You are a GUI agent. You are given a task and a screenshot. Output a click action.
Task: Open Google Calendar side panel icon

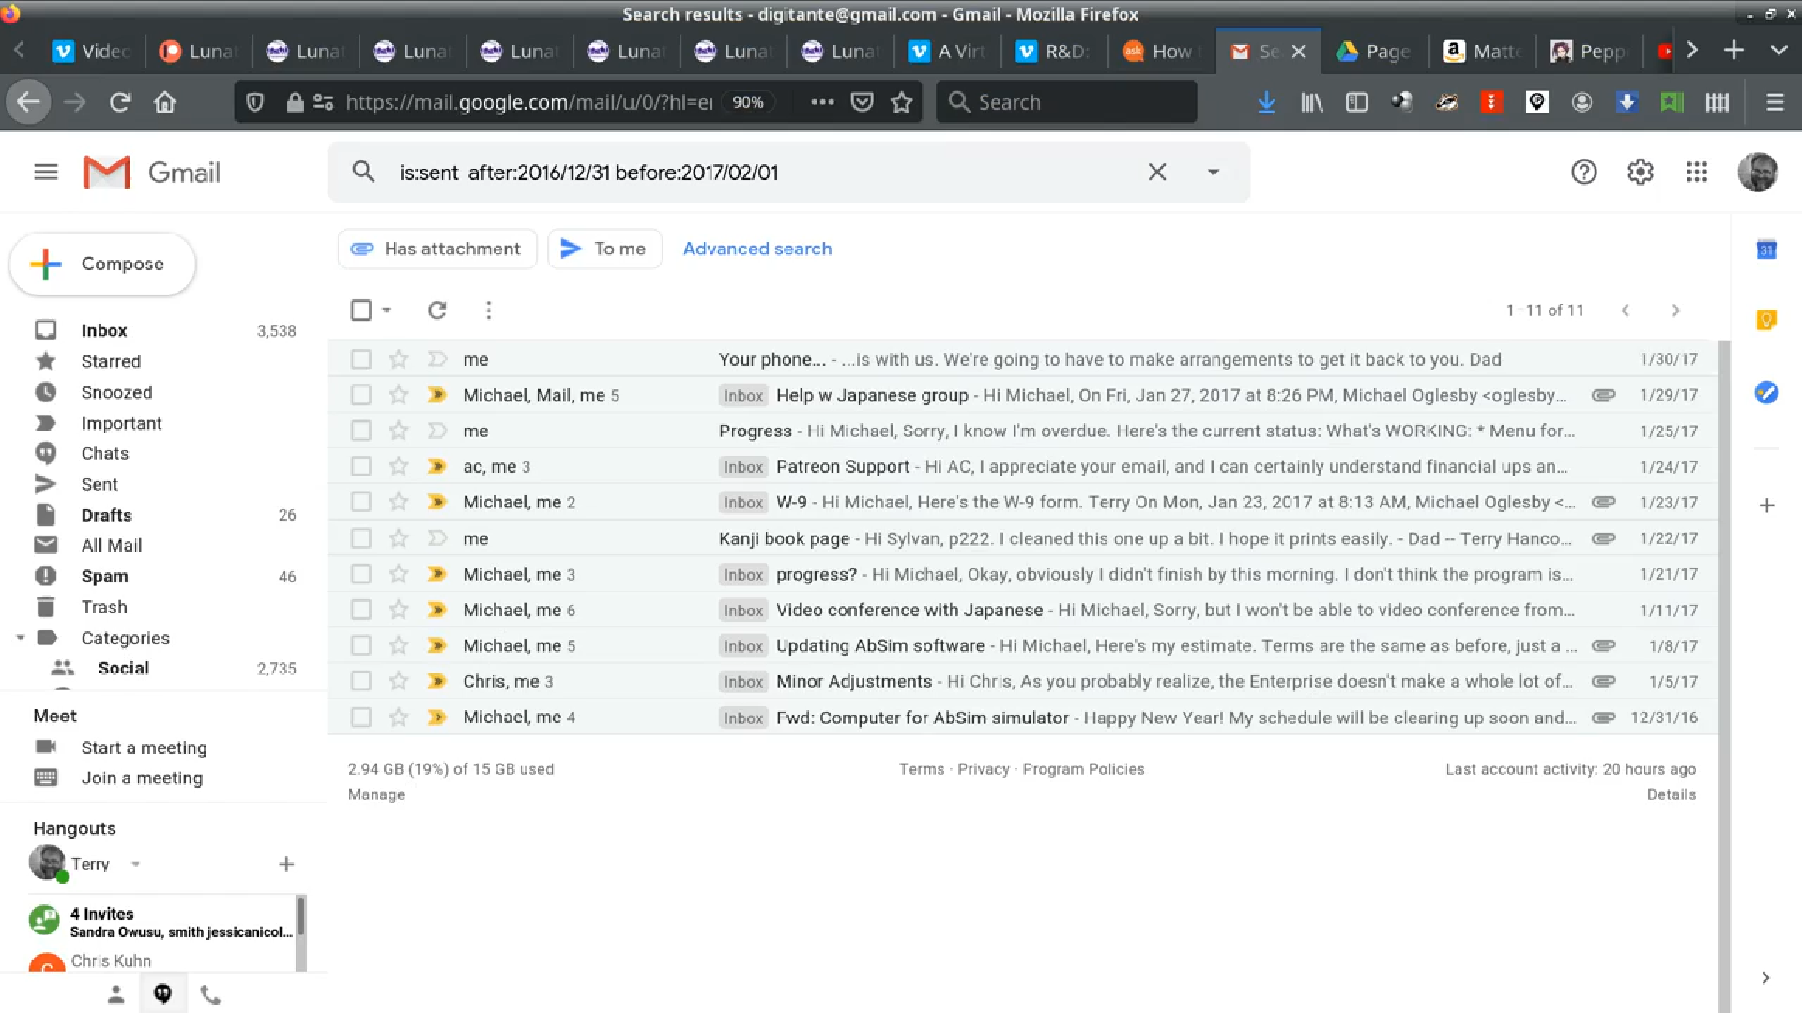(1766, 249)
